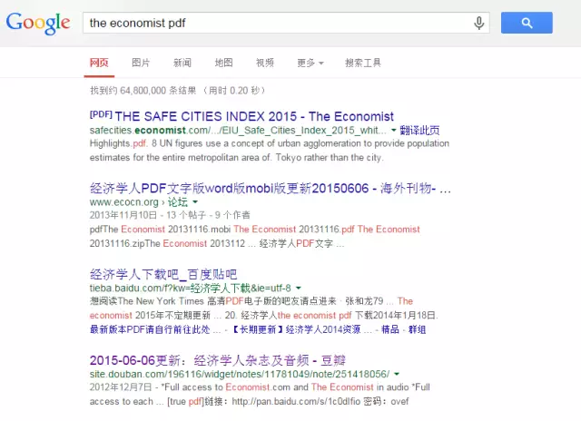Expand the 更多 dropdown menu
The width and height of the screenshot is (581, 421).
310,63
